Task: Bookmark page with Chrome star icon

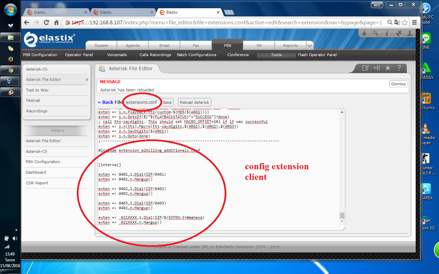Action: pos(405,22)
